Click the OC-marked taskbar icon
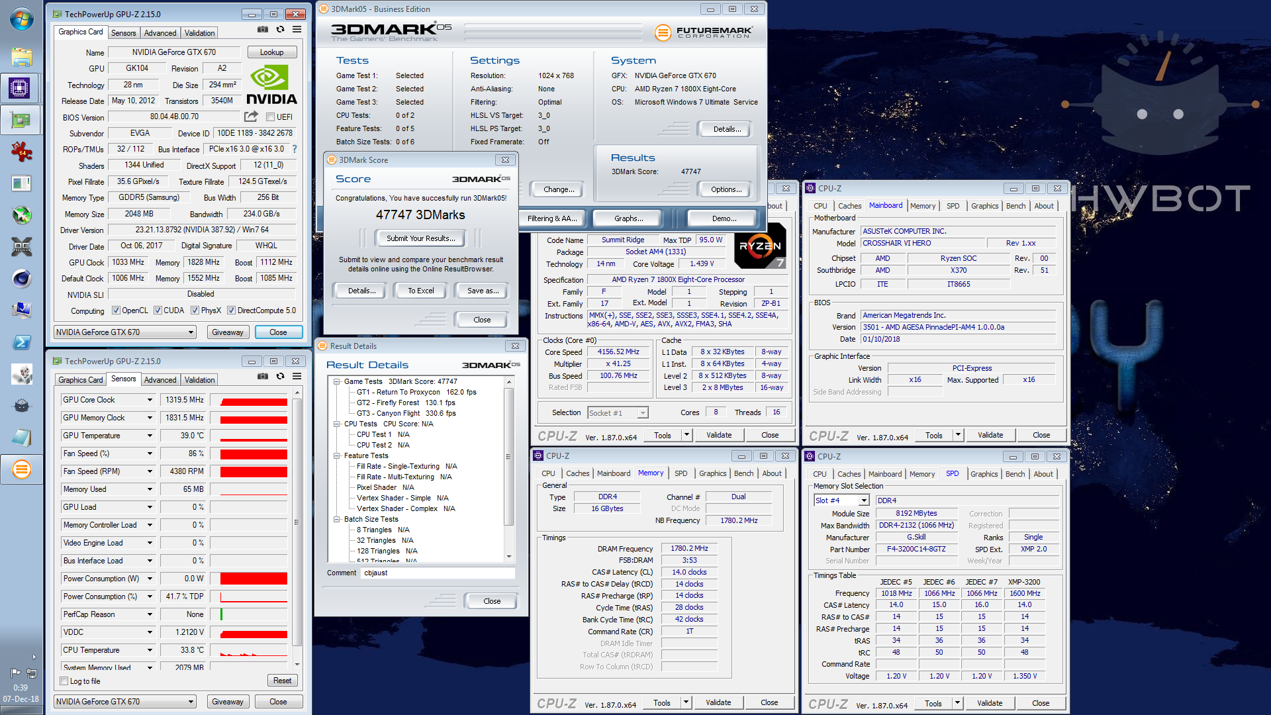Viewport: 1271px width, 715px height. coord(21,247)
